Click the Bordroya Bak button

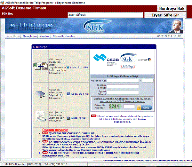(172, 8)
